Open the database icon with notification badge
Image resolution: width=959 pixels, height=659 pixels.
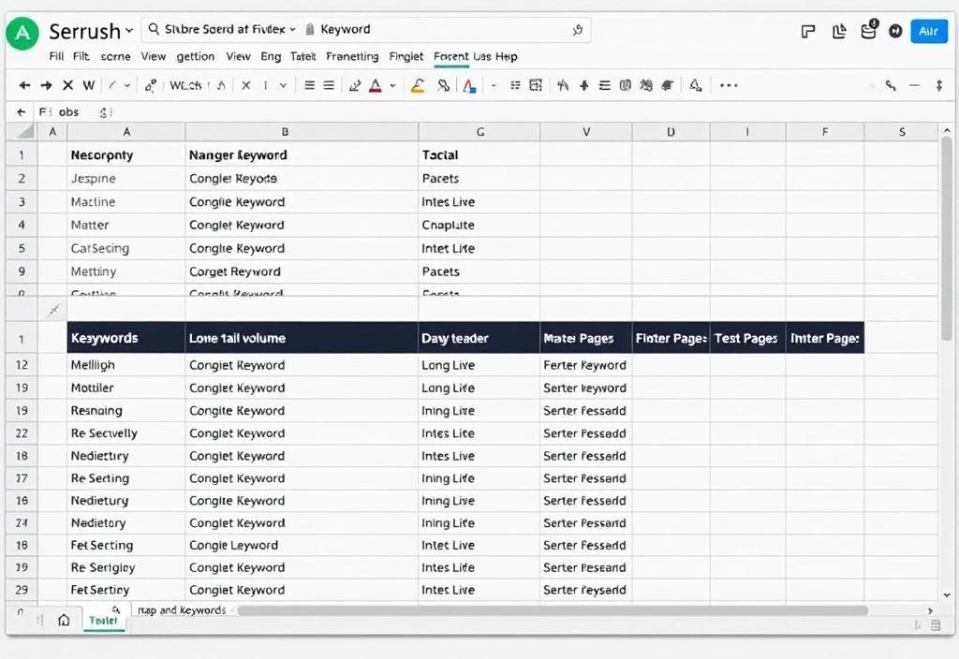pos(869,30)
